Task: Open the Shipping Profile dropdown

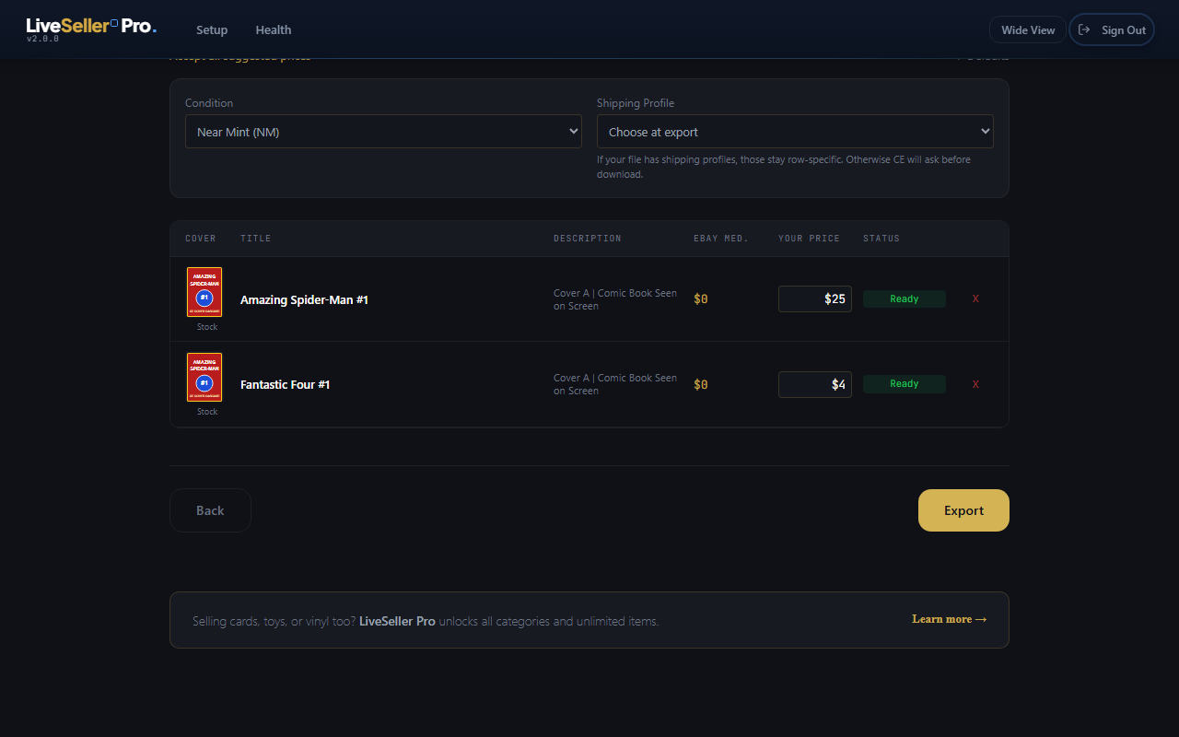Action: click(795, 132)
